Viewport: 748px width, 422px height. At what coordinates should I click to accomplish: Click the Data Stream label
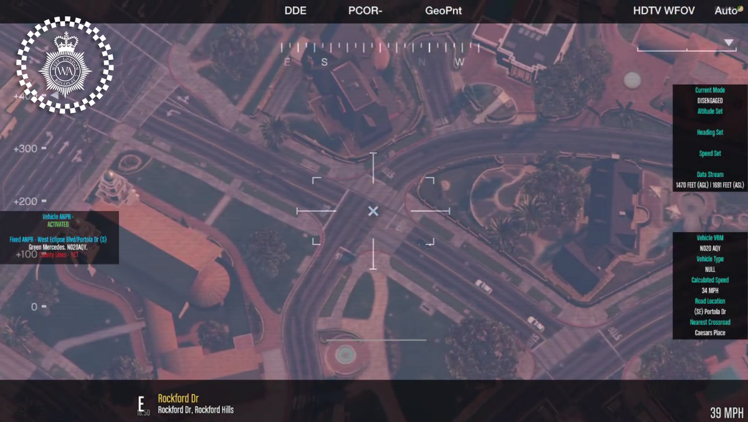[711, 175]
